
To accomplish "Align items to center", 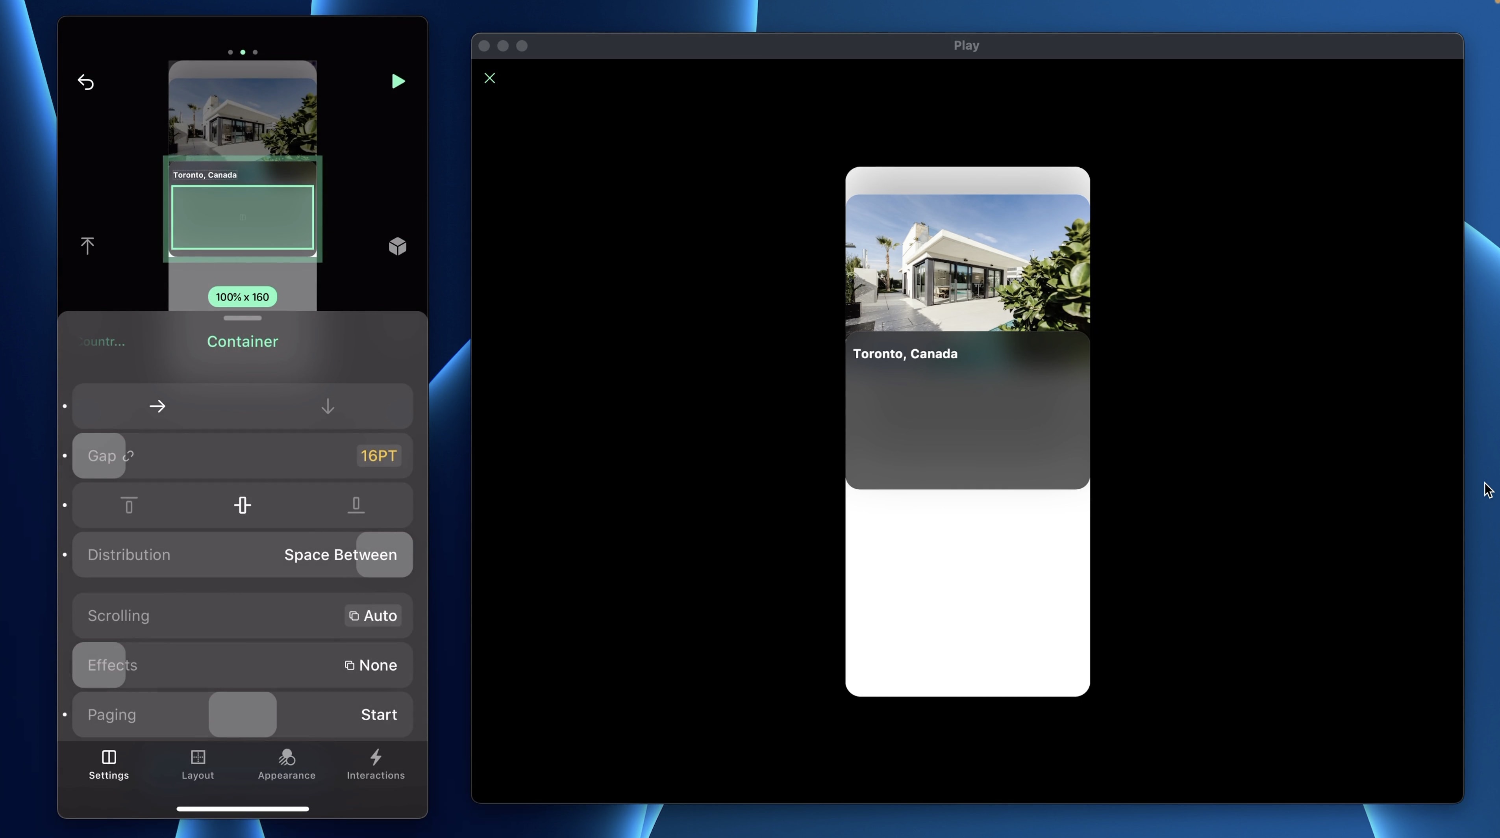I will (x=242, y=505).
